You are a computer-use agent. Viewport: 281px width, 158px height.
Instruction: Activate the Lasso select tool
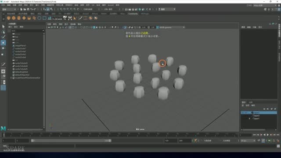click(x=3, y=32)
